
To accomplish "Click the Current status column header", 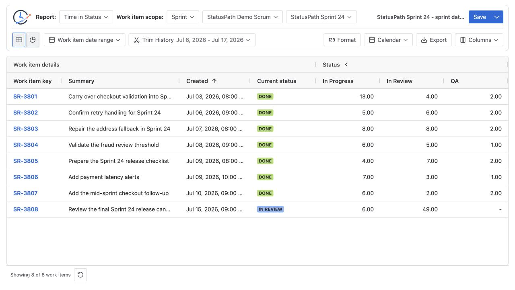I will [x=276, y=81].
